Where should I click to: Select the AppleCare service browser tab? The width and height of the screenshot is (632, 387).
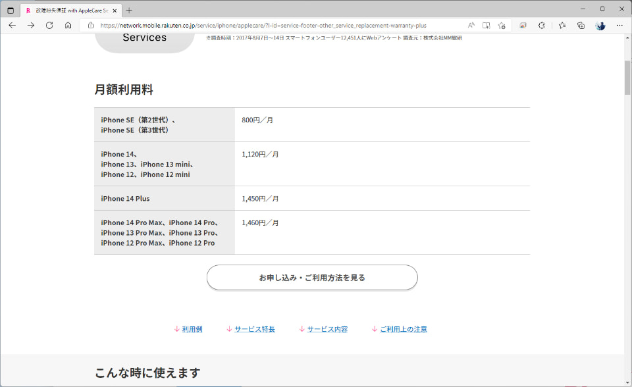pyautogui.click(x=66, y=11)
